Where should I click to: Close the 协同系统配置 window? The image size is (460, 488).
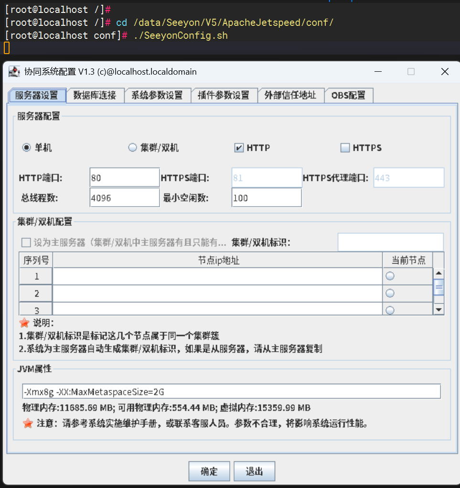click(x=445, y=72)
